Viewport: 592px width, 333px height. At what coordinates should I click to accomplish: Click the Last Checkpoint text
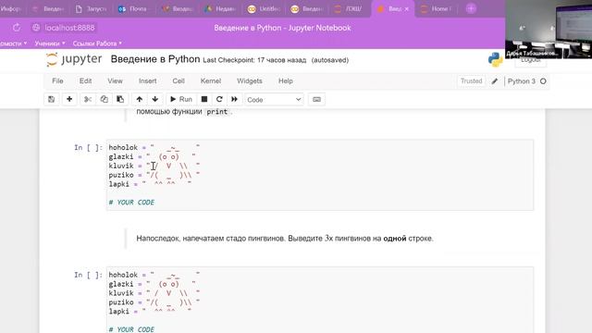click(254, 60)
